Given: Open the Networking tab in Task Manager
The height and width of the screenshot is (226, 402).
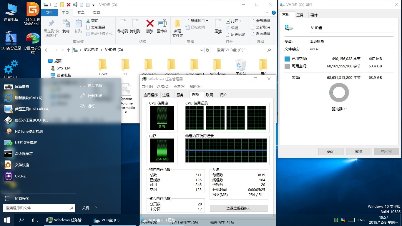Looking at the screenshot, I should click(x=210, y=95).
